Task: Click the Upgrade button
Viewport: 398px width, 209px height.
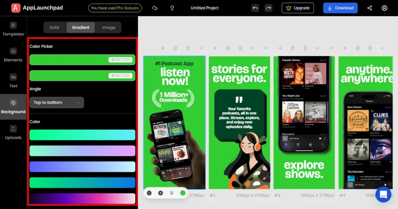Action: [x=298, y=8]
